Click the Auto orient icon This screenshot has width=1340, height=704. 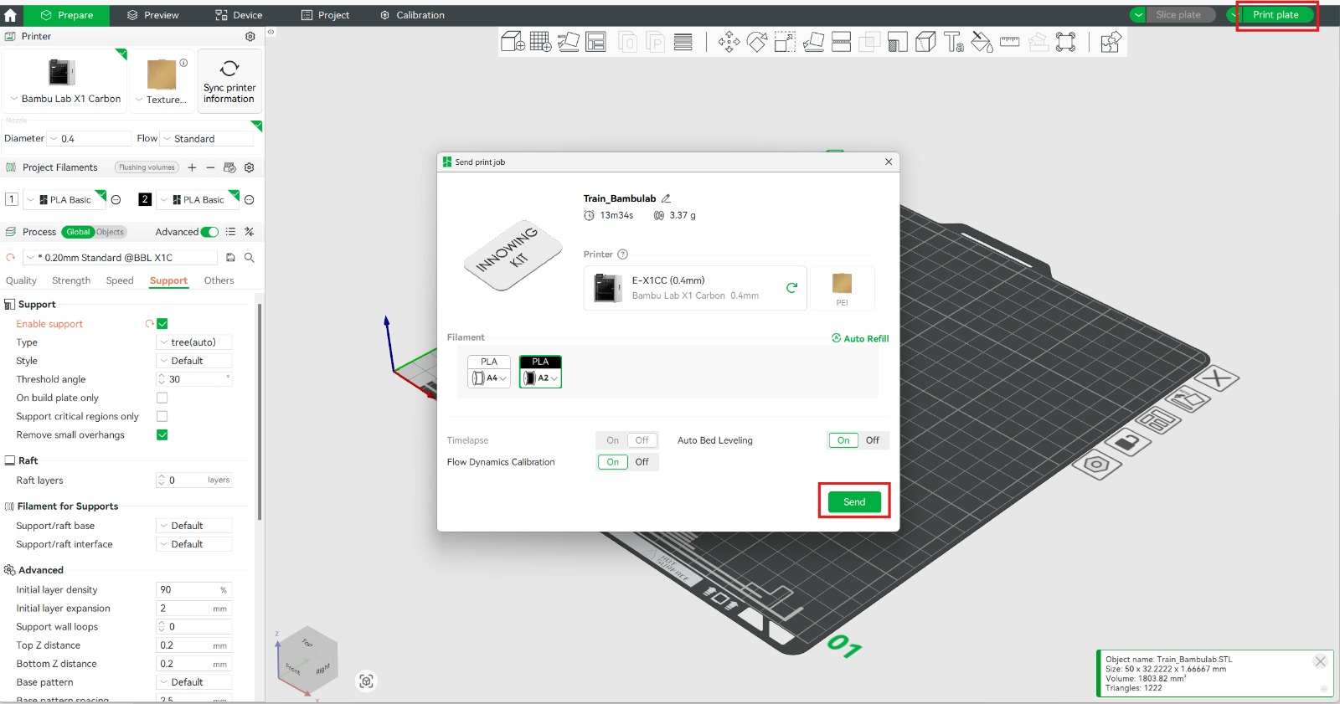click(569, 42)
